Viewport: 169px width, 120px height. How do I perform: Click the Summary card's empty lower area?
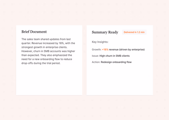120,80
